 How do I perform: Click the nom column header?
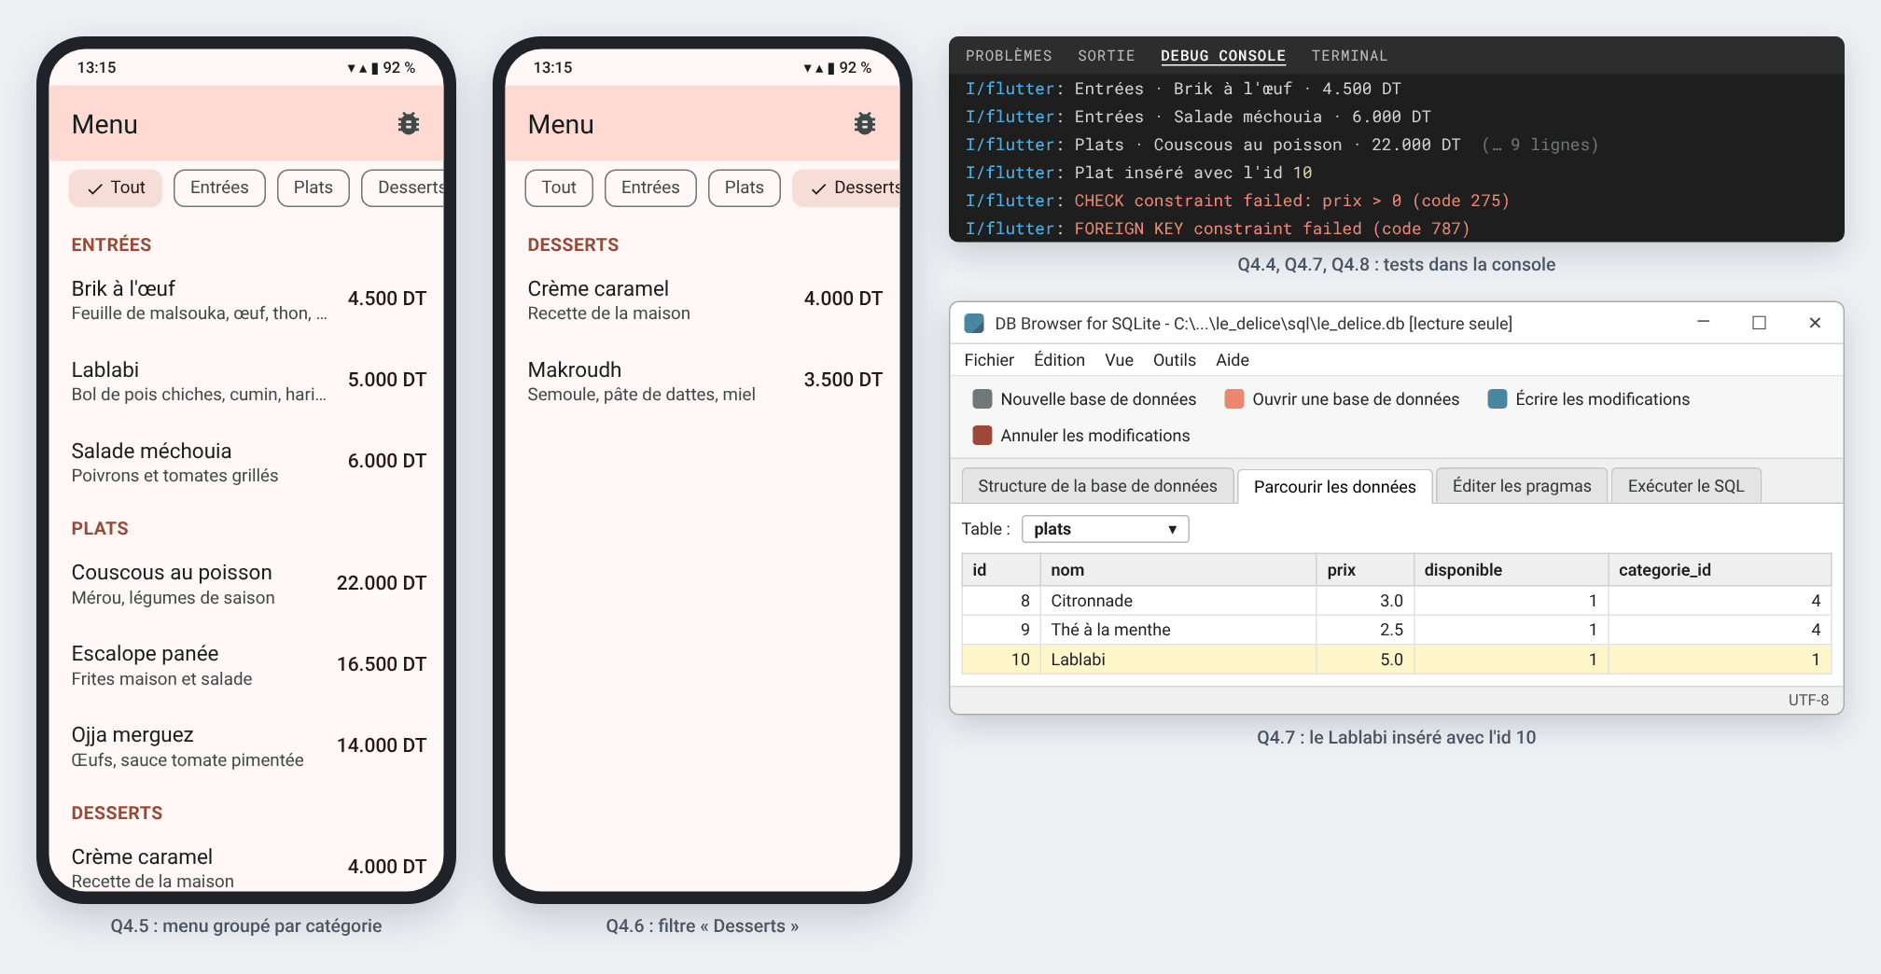(x=1178, y=570)
